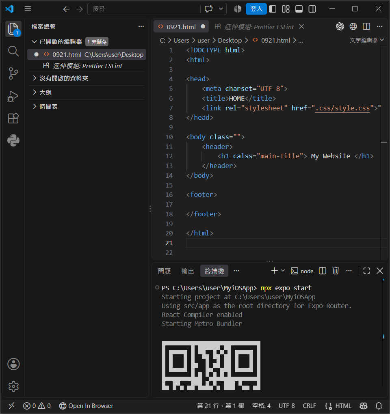The image size is (390, 414).
Task: Kill terminal with the trash icon
Action: [336, 271]
